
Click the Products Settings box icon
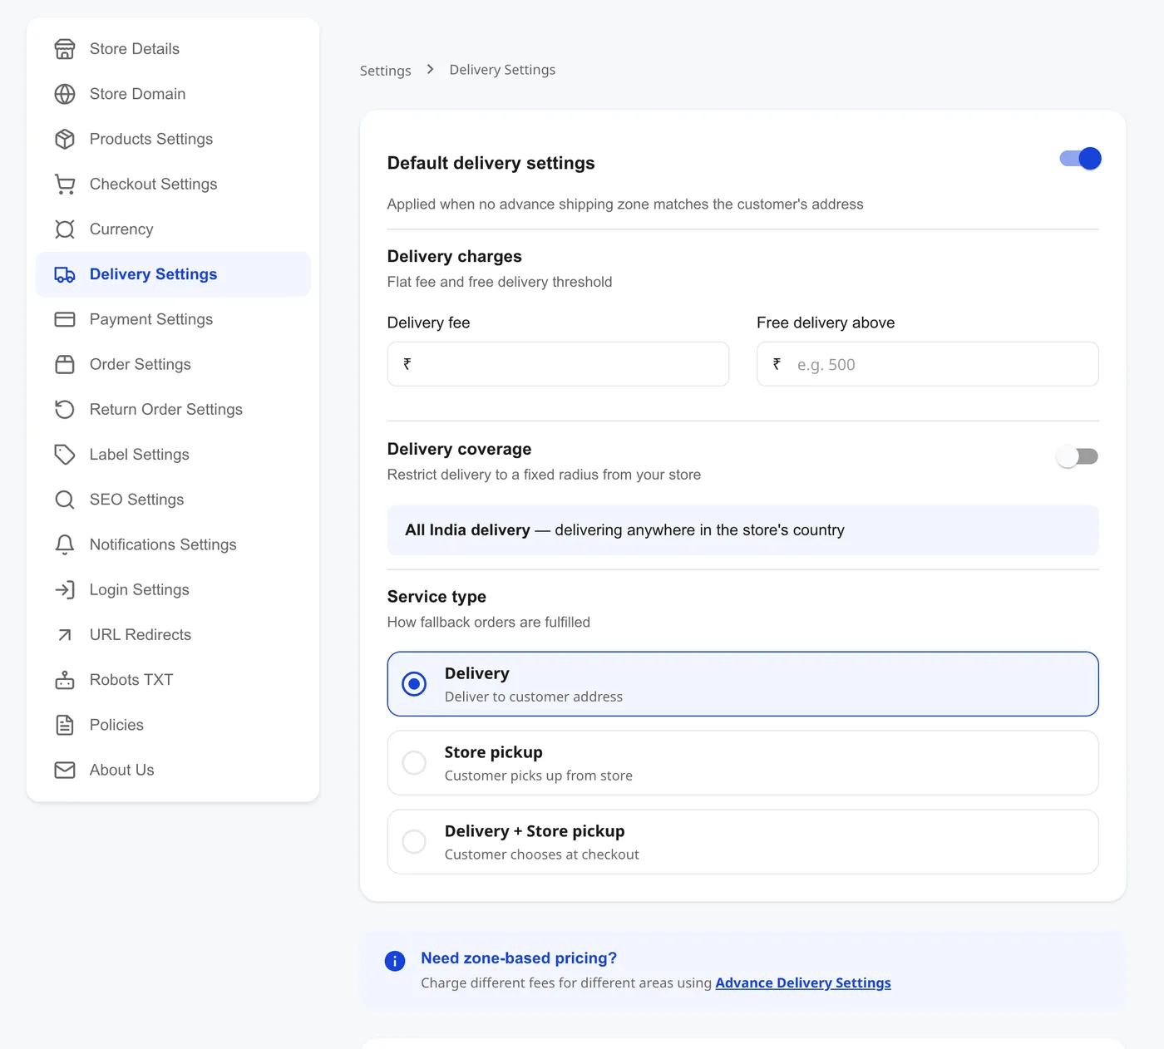tap(65, 139)
